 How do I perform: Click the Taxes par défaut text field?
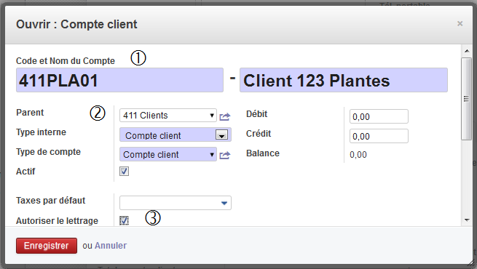pos(169,203)
